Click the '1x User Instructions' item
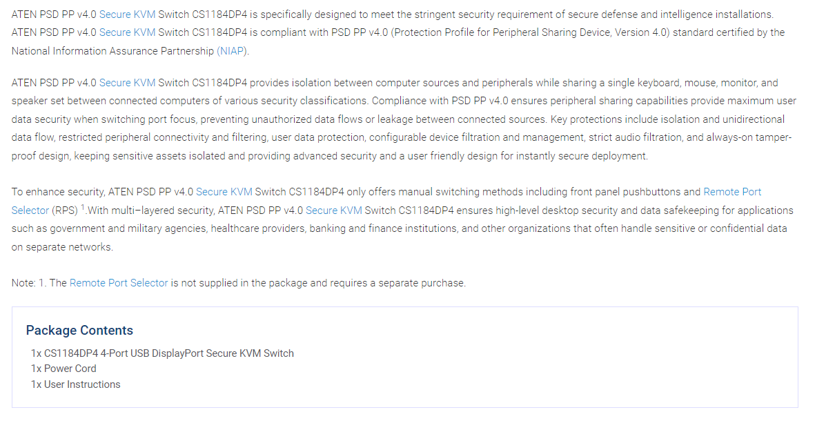This screenshot has height=430, width=835. [75, 384]
